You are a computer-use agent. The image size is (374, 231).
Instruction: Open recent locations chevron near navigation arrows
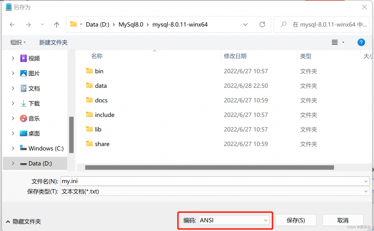(x=43, y=25)
